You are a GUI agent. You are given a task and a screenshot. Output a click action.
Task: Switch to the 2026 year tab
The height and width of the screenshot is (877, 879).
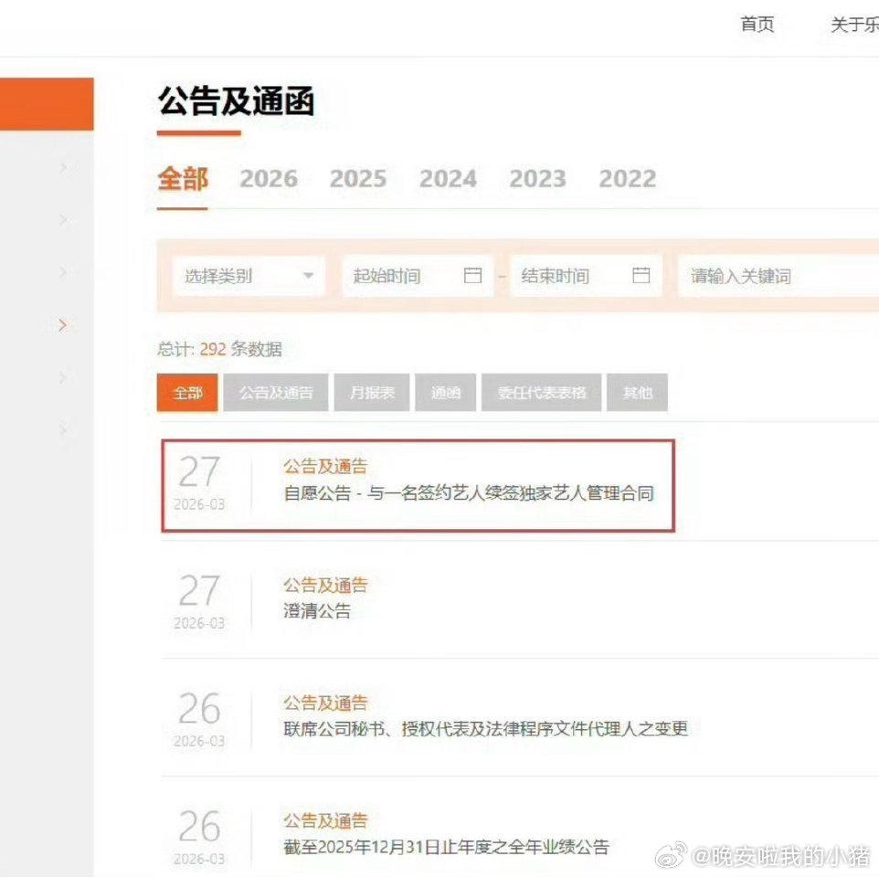(x=269, y=179)
